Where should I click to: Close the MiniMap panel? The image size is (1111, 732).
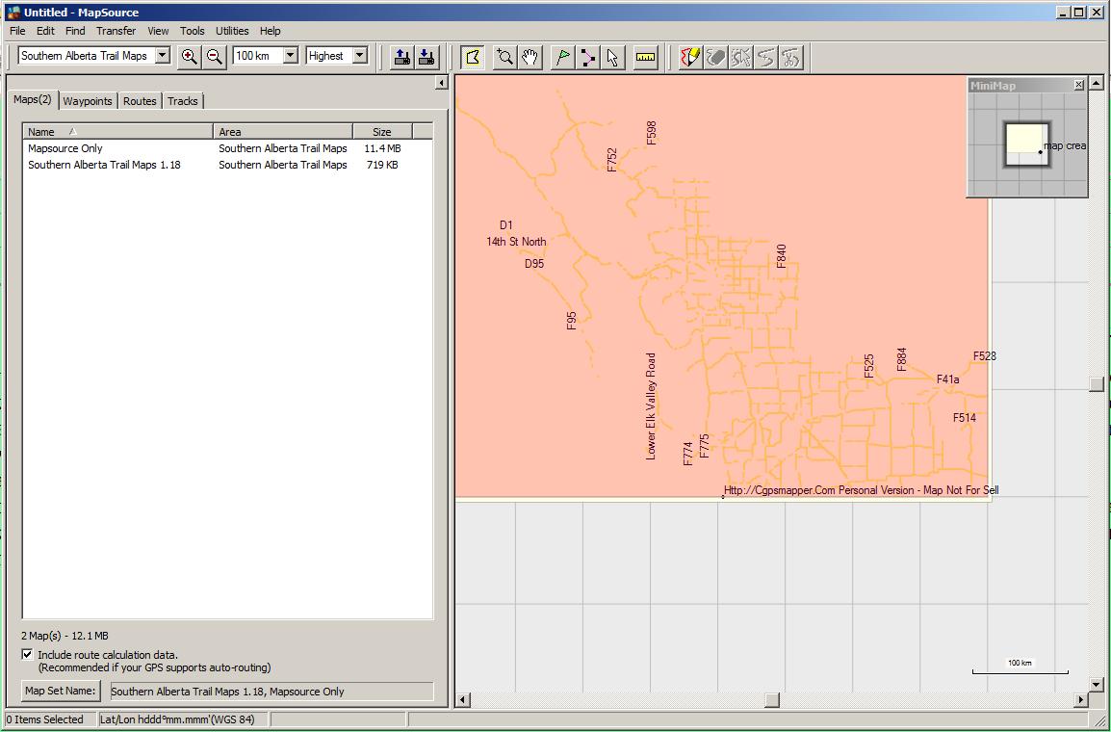[x=1078, y=86]
